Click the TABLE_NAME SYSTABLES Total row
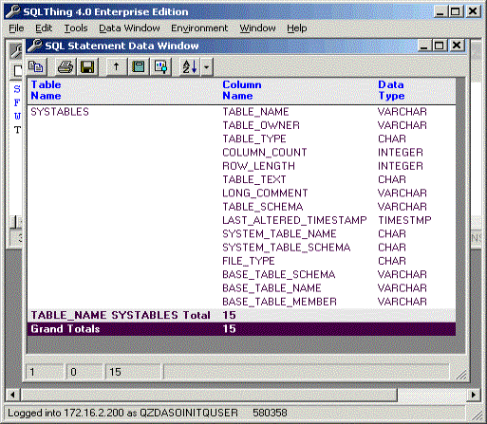This screenshot has height=424, width=487. (x=241, y=315)
